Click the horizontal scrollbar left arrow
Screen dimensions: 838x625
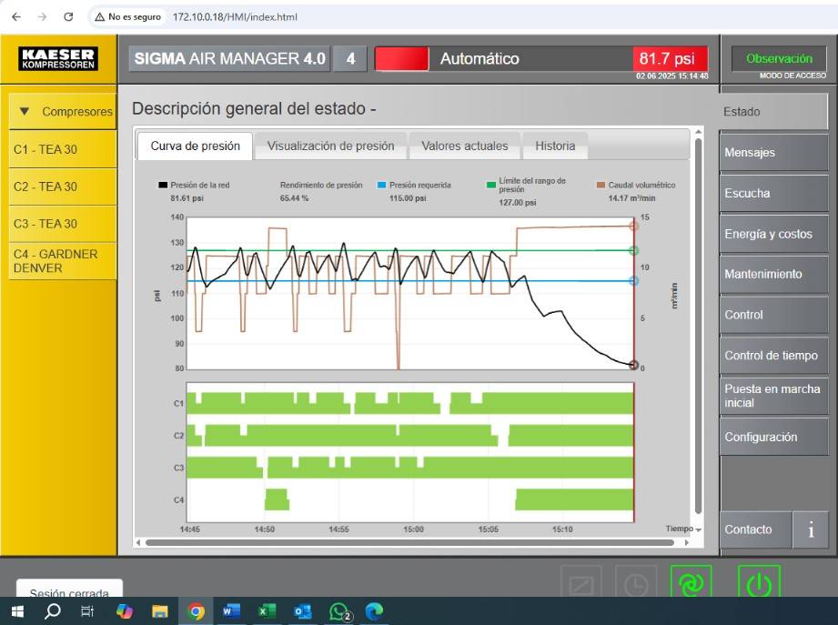(x=138, y=543)
